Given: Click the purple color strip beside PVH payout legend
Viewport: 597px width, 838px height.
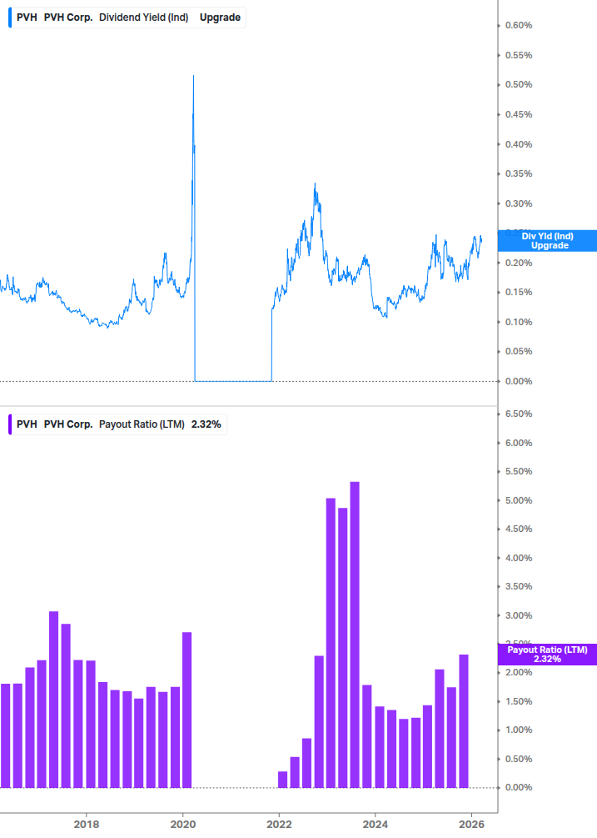Looking at the screenshot, I should 8,424.
